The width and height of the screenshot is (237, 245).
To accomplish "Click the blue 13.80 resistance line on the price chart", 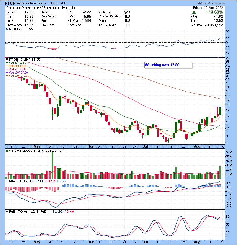I will point(218,106).
